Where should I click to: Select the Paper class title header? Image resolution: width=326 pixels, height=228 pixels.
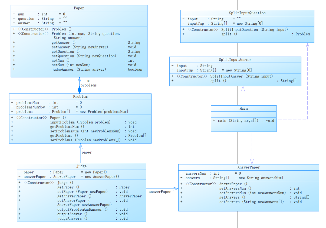pos(79,8)
